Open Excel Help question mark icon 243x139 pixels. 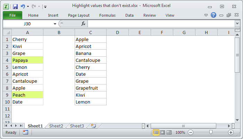pos(213,15)
